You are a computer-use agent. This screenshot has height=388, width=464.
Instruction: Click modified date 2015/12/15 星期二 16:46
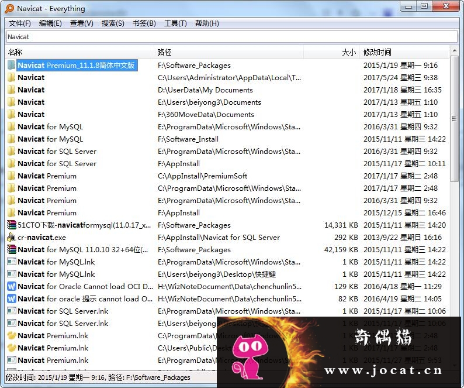click(404, 213)
